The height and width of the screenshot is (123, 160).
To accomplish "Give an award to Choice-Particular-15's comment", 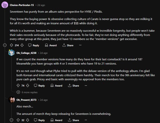I will click(x=50, y=45).
